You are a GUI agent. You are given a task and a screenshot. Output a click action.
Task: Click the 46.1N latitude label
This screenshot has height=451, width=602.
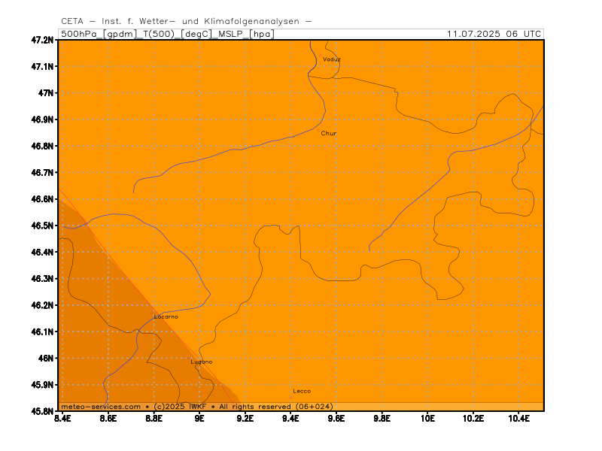tap(42, 331)
